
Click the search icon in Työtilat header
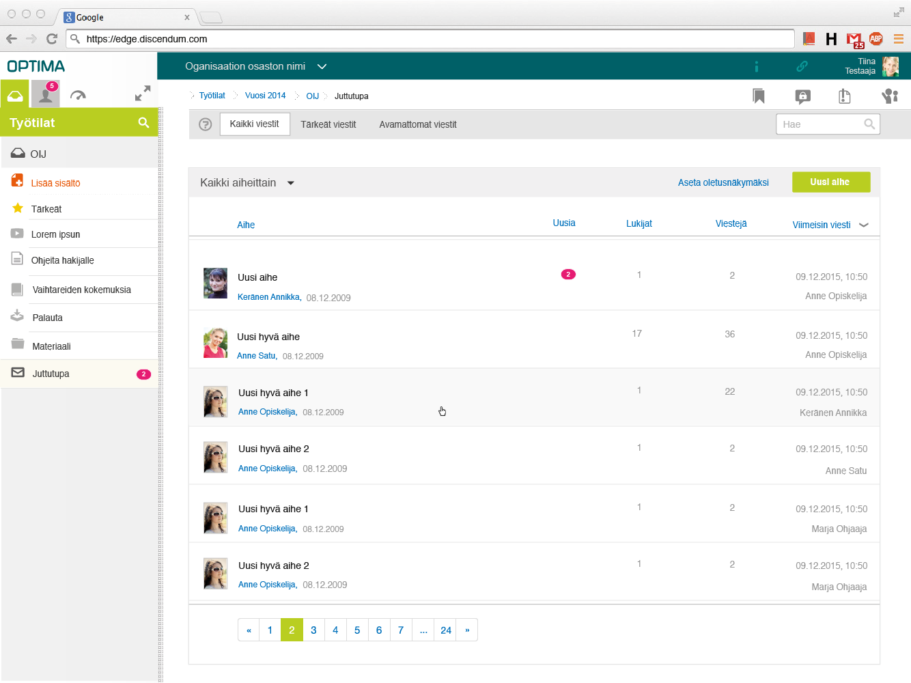(143, 122)
